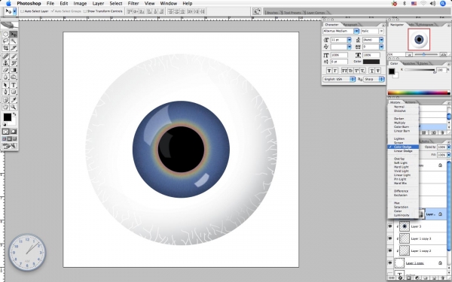452x282 pixels.
Task: Select the Magic Wand tool
Action: pos(14,41)
